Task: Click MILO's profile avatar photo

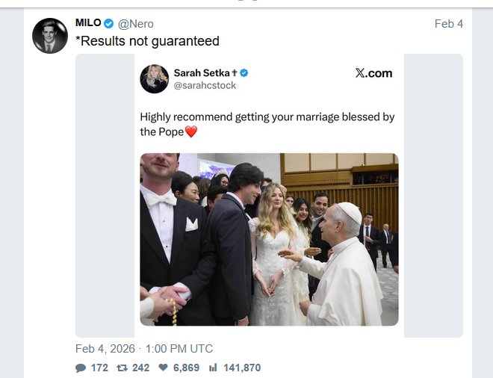Action: (x=50, y=36)
